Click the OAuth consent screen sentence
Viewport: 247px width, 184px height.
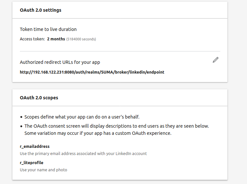point(116,126)
